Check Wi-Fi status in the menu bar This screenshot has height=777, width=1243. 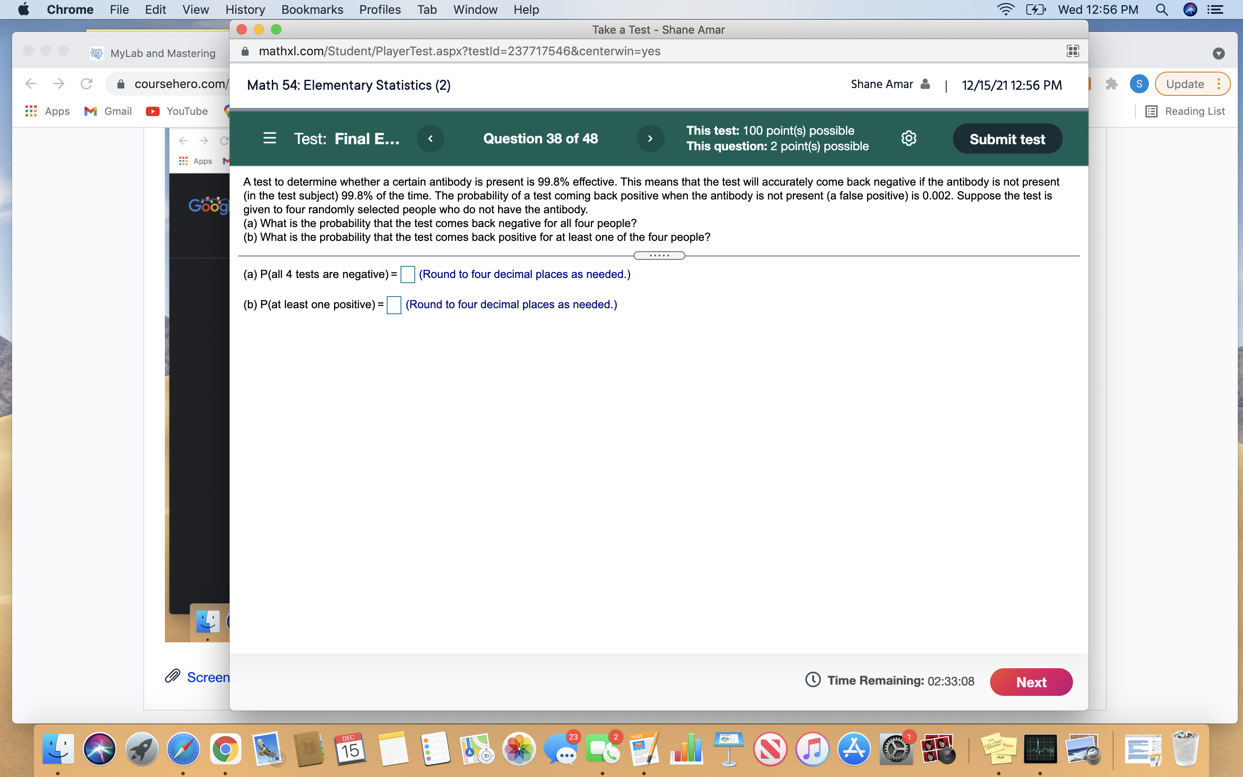click(1005, 9)
